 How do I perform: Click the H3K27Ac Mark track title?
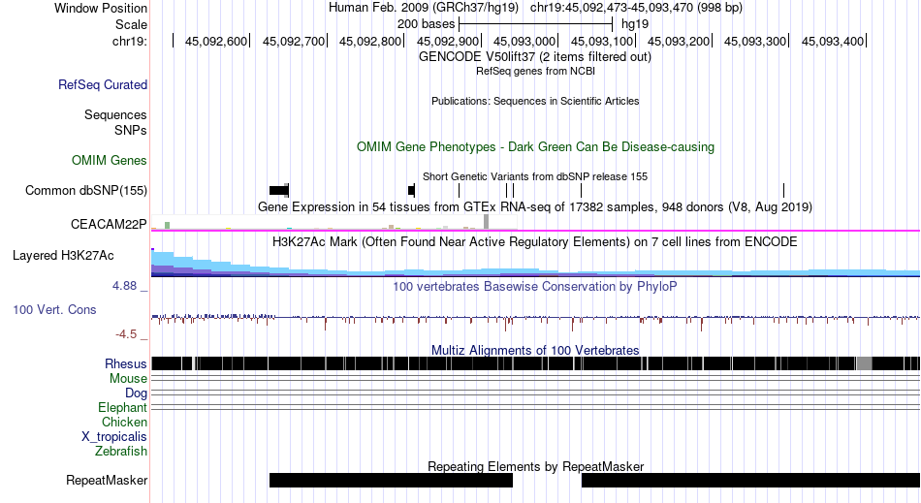535,242
